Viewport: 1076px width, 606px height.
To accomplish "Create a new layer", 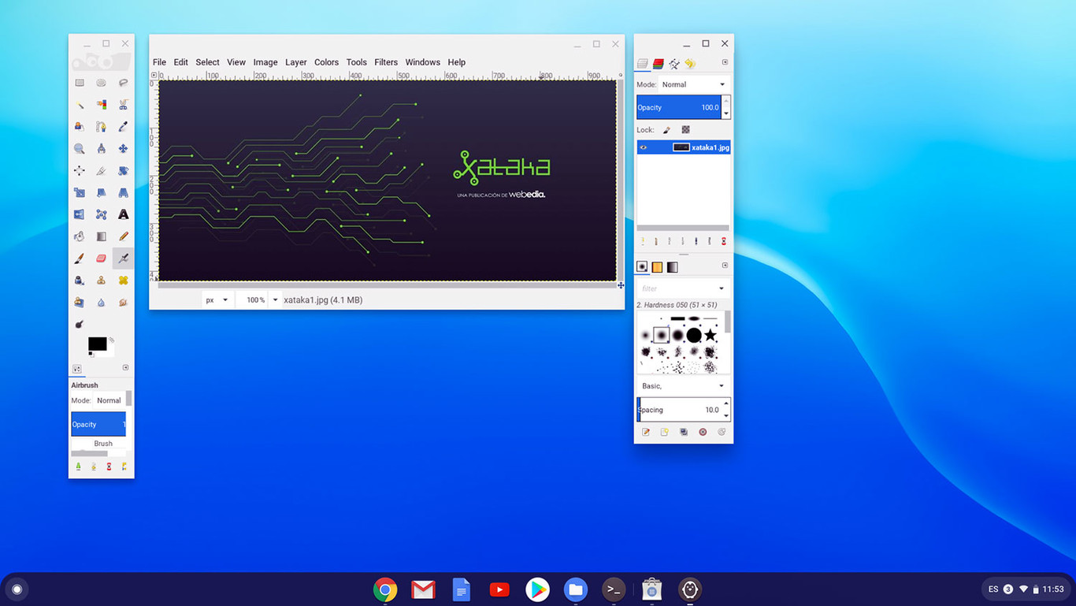I will (643, 240).
